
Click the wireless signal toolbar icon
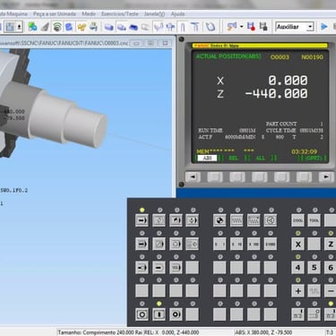coord(57,27)
